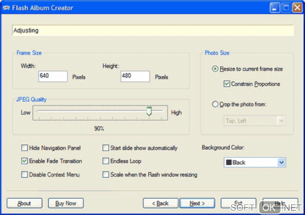Screen dimensions: 305x215
Task: Close the Flash Album Creator window
Action: click(x=298, y=8)
